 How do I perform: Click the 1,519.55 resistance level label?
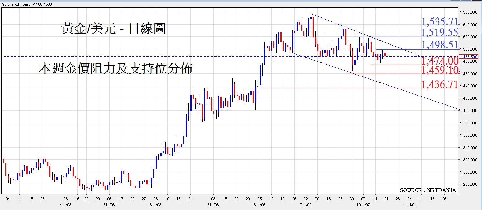click(x=439, y=33)
